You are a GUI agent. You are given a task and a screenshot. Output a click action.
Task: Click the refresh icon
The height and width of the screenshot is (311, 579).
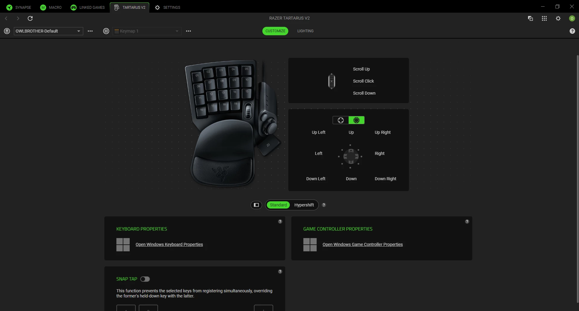tap(30, 18)
